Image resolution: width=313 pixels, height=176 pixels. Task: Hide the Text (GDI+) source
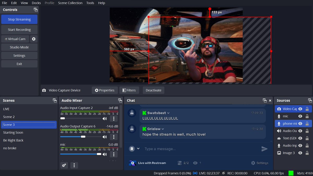pos(300,138)
